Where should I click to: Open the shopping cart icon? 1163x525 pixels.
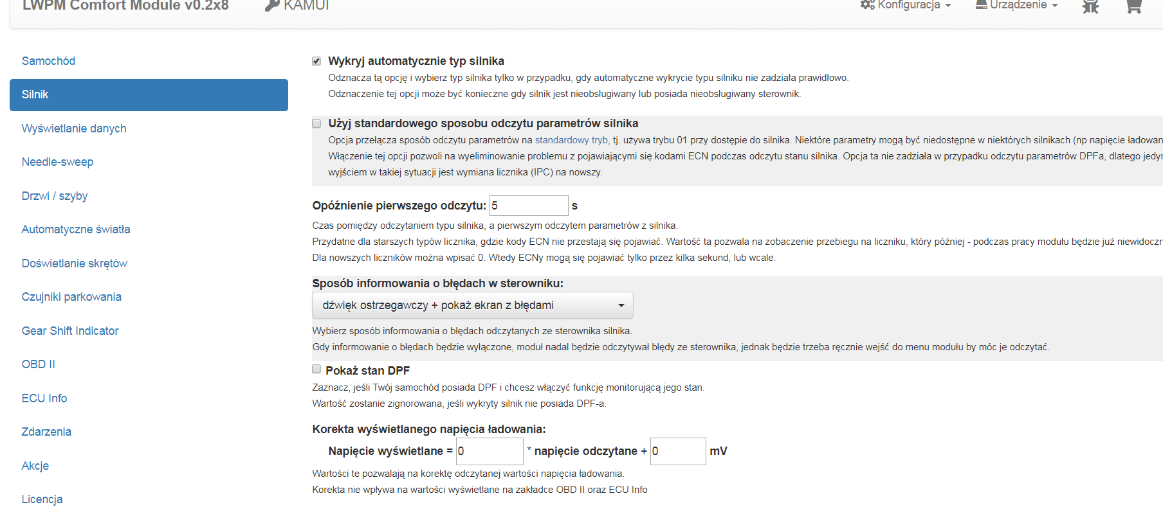1133,6
